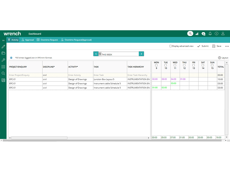Click the TASK HIERARCHY column header

click(138, 67)
